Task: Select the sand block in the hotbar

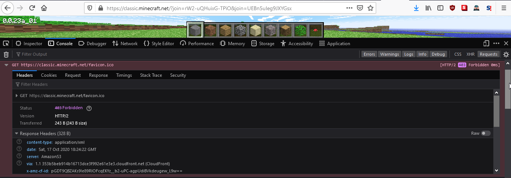Action: [255, 30]
